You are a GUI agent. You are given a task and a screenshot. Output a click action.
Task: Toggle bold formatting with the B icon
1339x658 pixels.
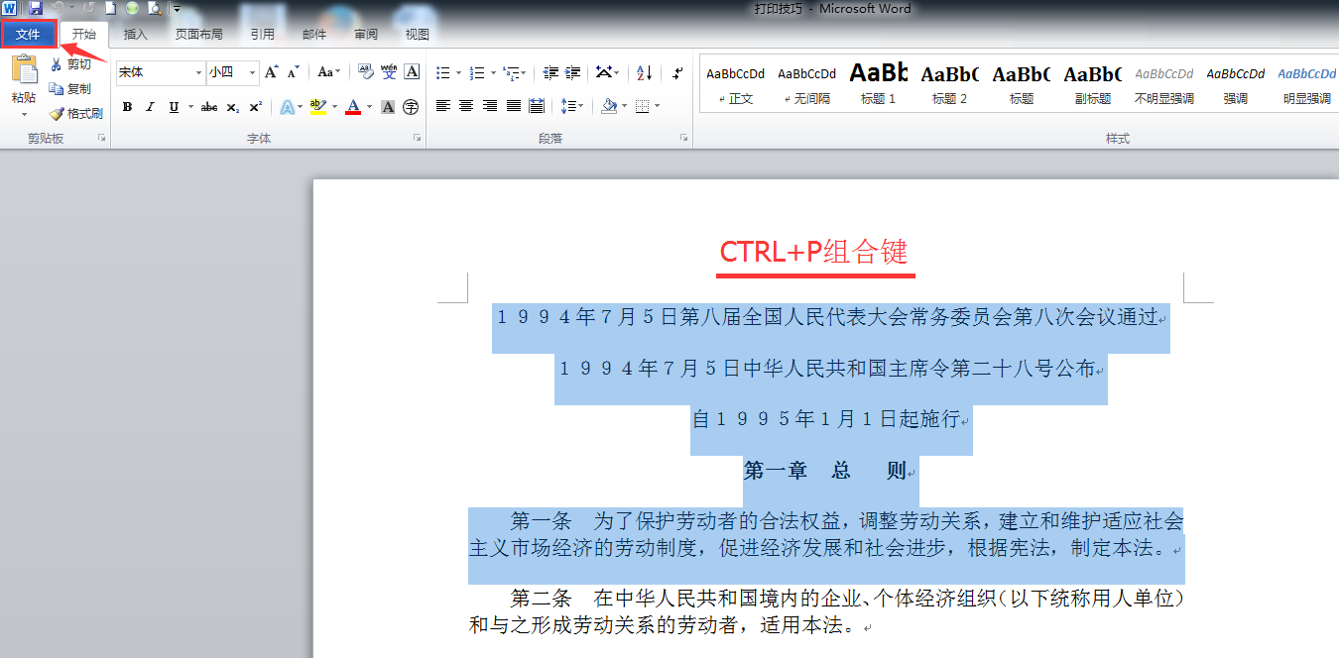point(128,107)
